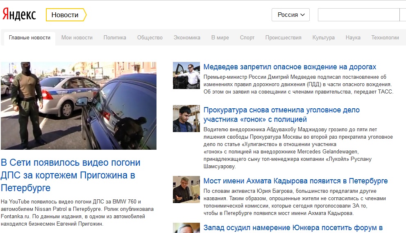Open the large police chase video image
The width and height of the screenshot is (406, 233).
point(78,105)
